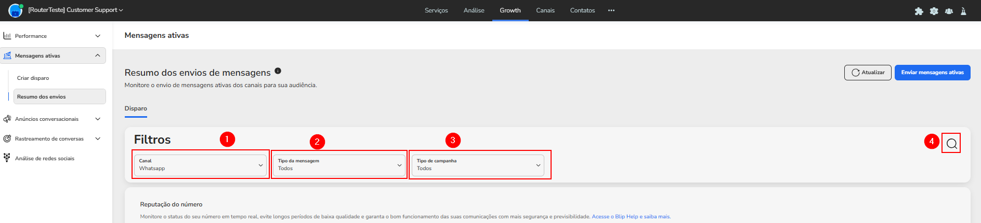Image resolution: width=981 pixels, height=223 pixels.
Task: Open the beta flask icon
Action: (963, 11)
